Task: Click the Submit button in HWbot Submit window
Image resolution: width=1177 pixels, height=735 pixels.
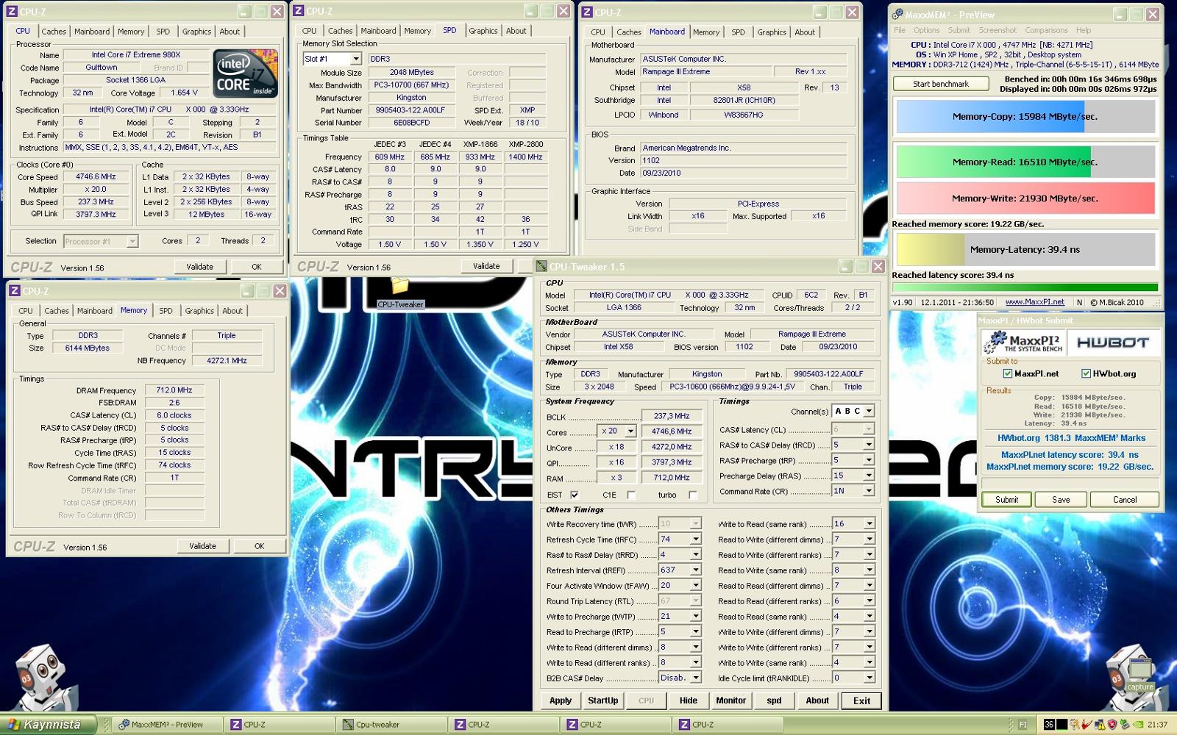Action: (x=1006, y=500)
